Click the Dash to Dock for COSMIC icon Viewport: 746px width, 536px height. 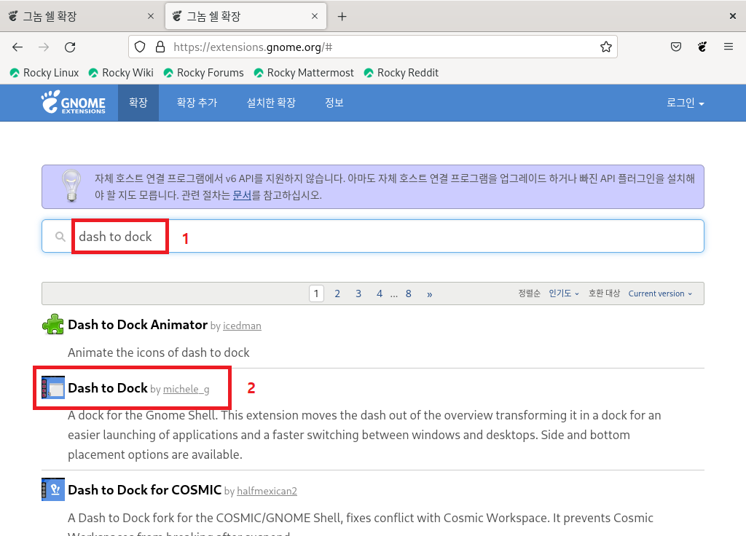click(52, 489)
